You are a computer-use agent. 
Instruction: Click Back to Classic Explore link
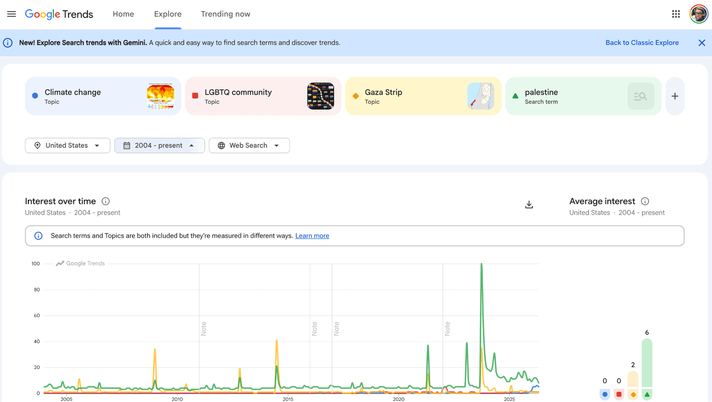642,43
